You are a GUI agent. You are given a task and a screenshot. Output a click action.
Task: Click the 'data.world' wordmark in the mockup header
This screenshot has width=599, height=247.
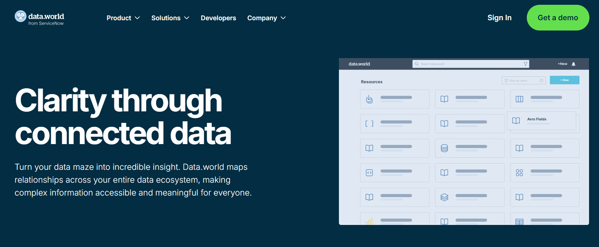click(359, 64)
